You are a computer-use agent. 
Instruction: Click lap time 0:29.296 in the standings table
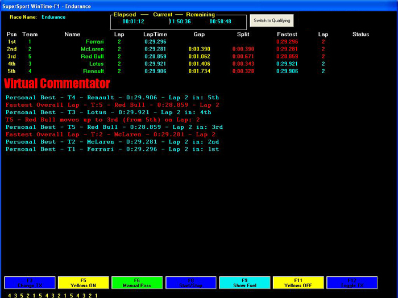[155, 41]
